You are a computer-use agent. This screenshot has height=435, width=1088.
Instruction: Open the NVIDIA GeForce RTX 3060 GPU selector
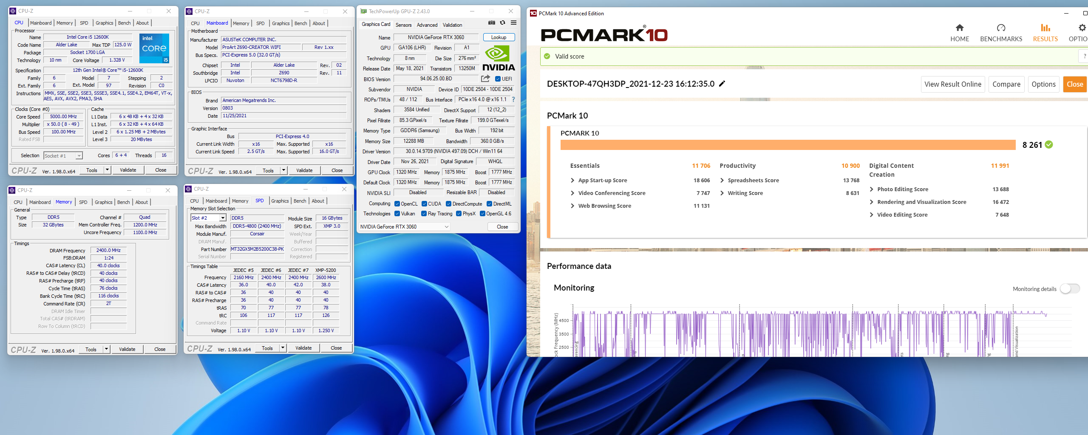point(404,227)
